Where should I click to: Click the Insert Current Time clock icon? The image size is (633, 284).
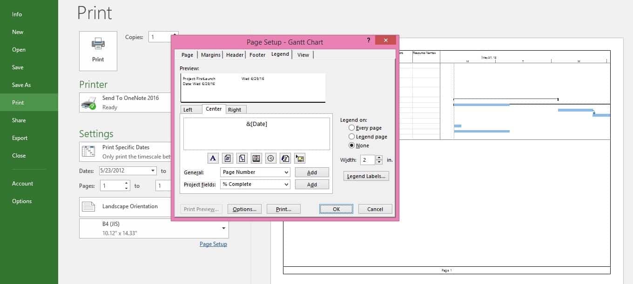(270, 159)
